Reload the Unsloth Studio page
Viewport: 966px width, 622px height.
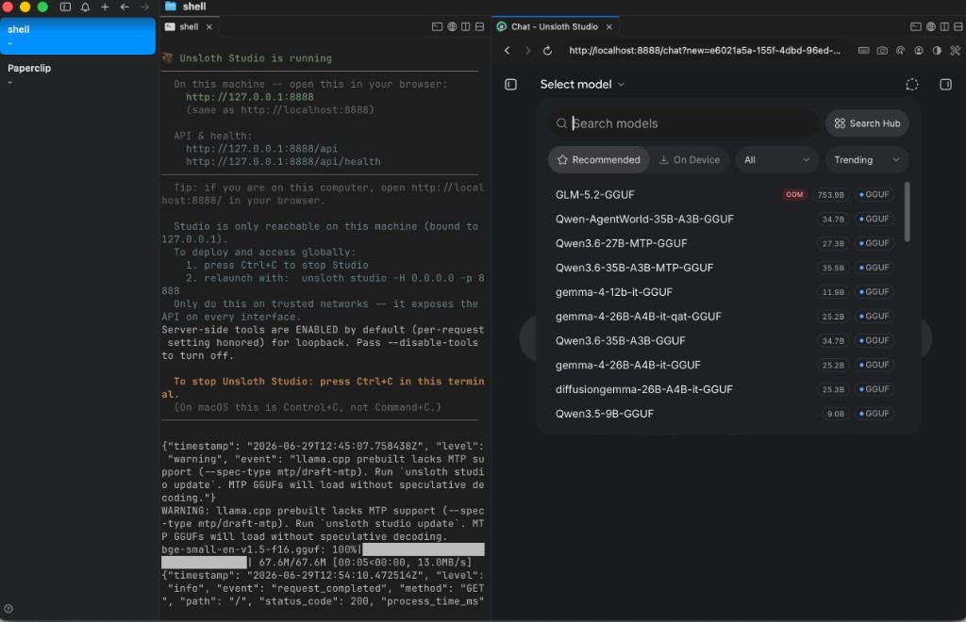547,51
